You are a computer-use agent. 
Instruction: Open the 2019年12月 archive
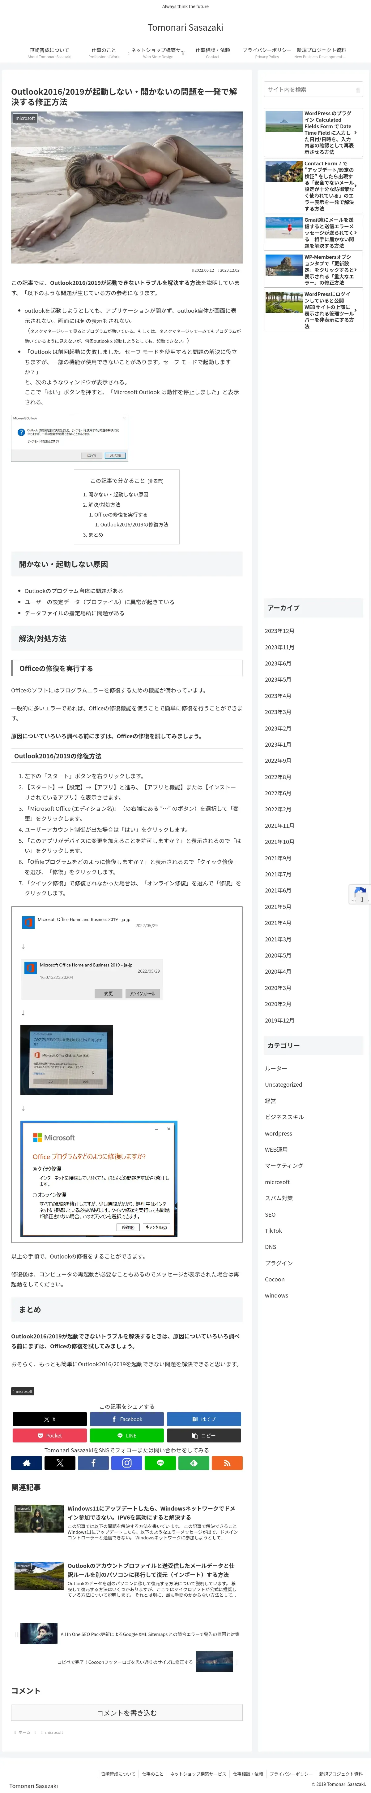click(x=279, y=1020)
